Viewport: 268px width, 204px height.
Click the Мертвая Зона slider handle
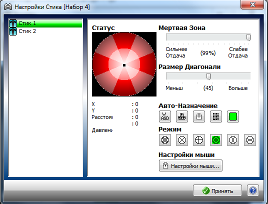pos(248,37)
